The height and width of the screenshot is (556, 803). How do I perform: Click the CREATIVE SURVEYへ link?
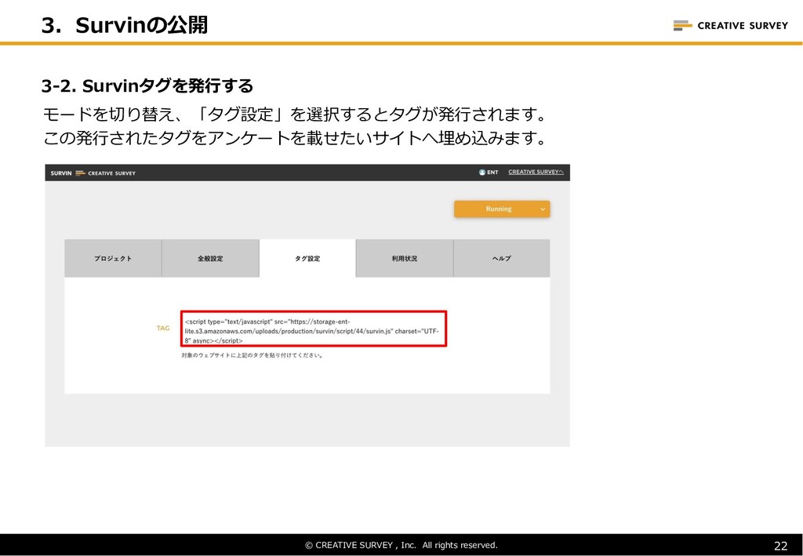(x=536, y=172)
